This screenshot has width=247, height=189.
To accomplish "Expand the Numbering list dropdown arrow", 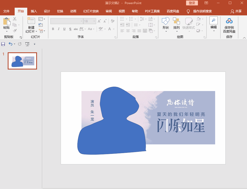I will pos(135,19).
